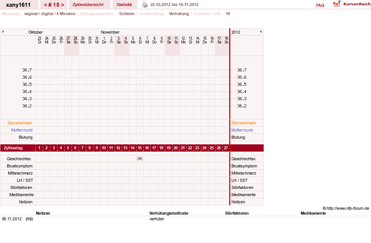This screenshot has height=243, width=371.
Task: Click the November month header
Action: point(110,32)
